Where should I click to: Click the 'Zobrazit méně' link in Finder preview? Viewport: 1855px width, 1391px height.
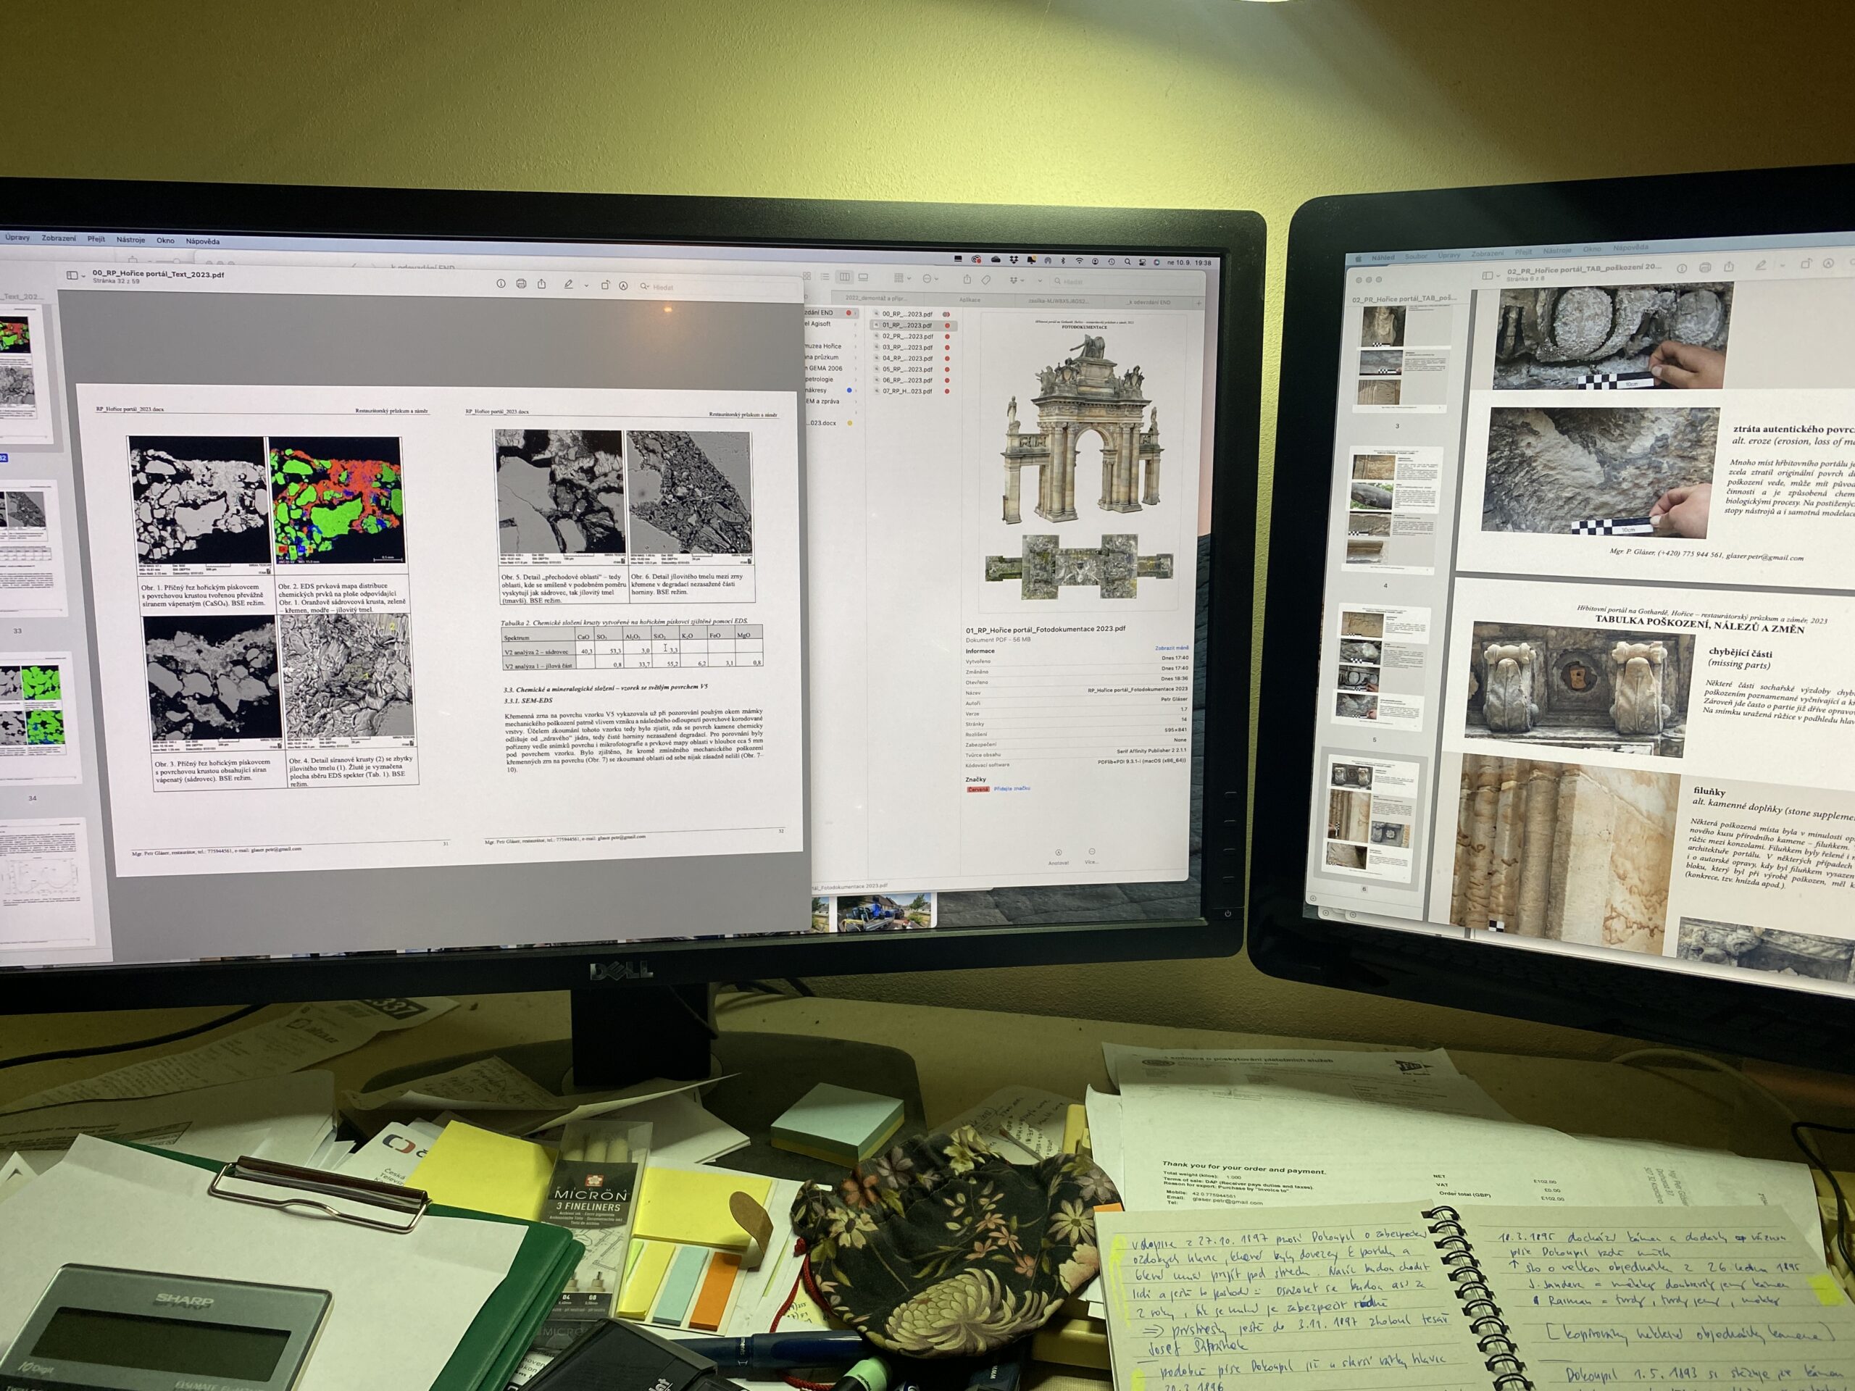pos(1171,648)
